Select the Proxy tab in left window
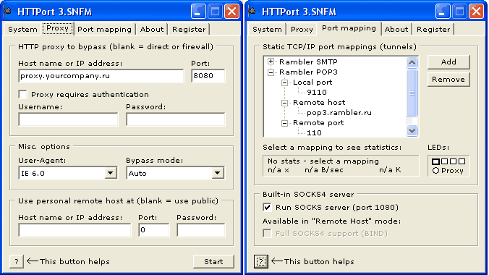 click(x=57, y=28)
